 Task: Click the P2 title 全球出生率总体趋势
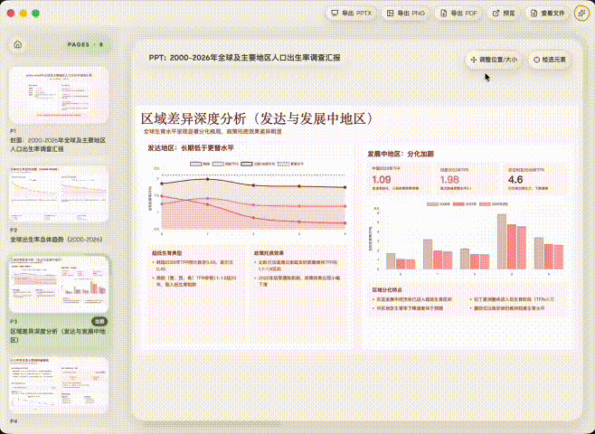57,240
